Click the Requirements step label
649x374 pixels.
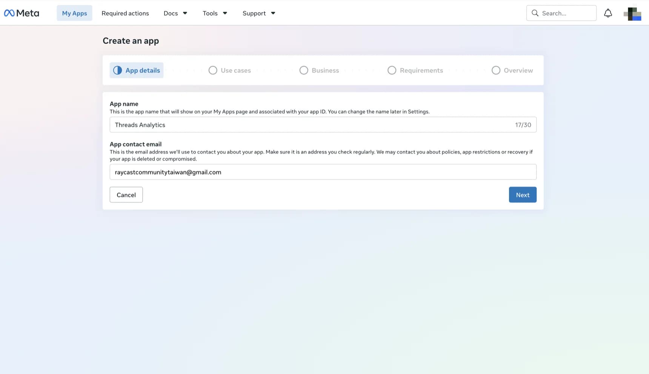click(421, 70)
